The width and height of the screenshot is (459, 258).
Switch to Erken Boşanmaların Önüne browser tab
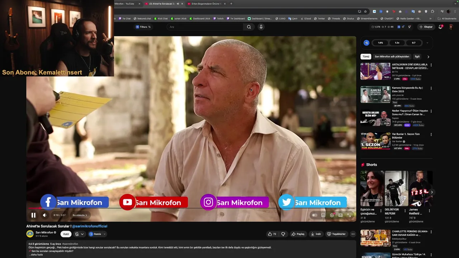pos(206,4)
